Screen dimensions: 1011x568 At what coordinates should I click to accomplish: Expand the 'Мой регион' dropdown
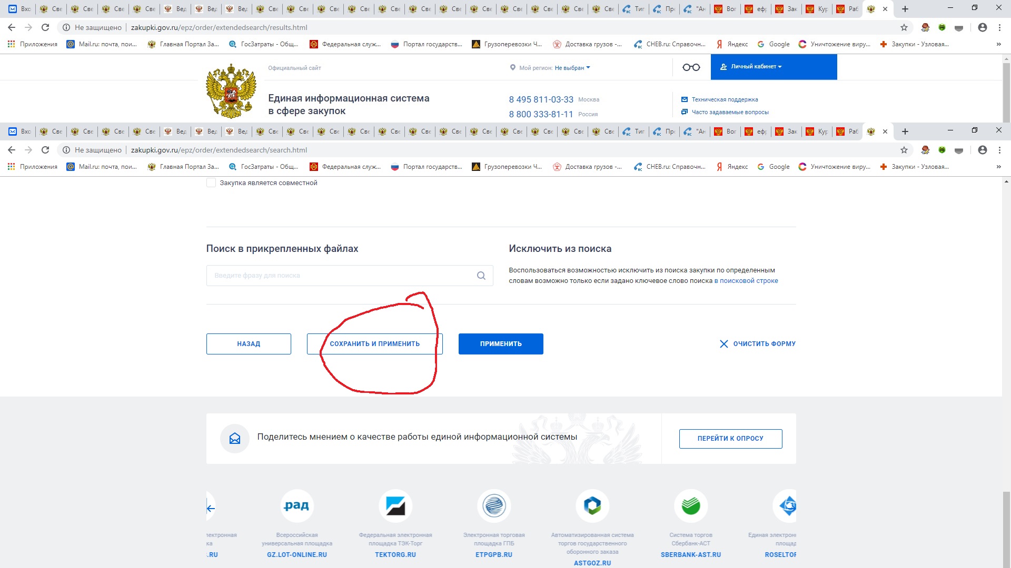click(572, 68)
